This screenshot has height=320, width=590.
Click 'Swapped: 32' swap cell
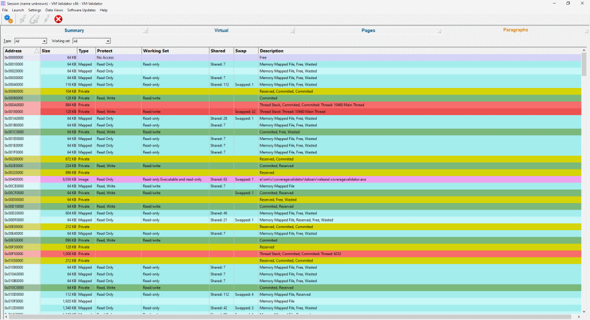coord(245,112)
